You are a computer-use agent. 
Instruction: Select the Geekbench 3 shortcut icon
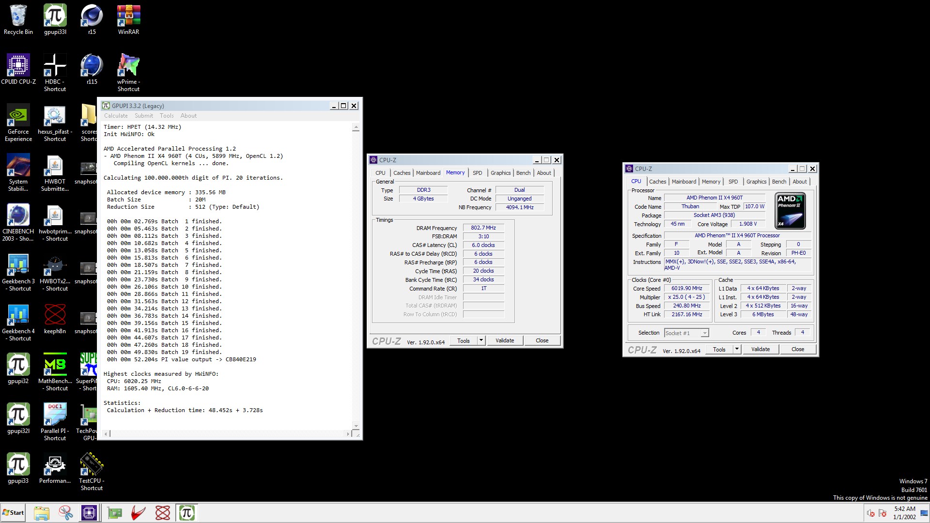tap(18, 272)
